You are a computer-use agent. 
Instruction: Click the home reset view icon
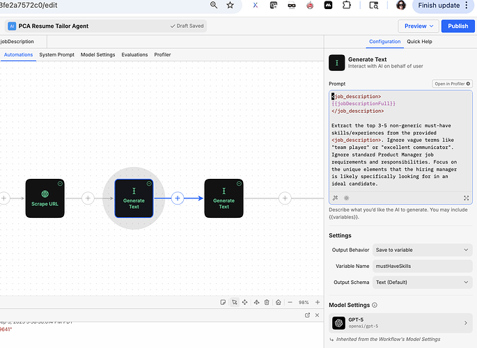click(x=279, y=302)
